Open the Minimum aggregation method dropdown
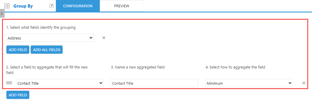The width and height of the screenshot is (312, 105). (x=249, y=83)
